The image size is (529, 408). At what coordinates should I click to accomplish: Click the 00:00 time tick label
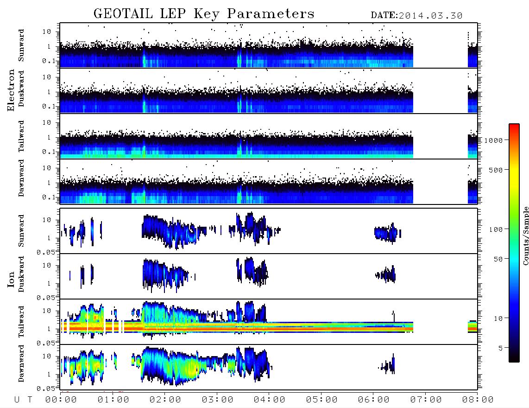point(61,400)
